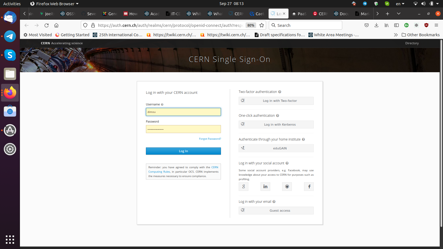Log in with Two-factor button
443x249 pixels.
[x=276, y=101]
